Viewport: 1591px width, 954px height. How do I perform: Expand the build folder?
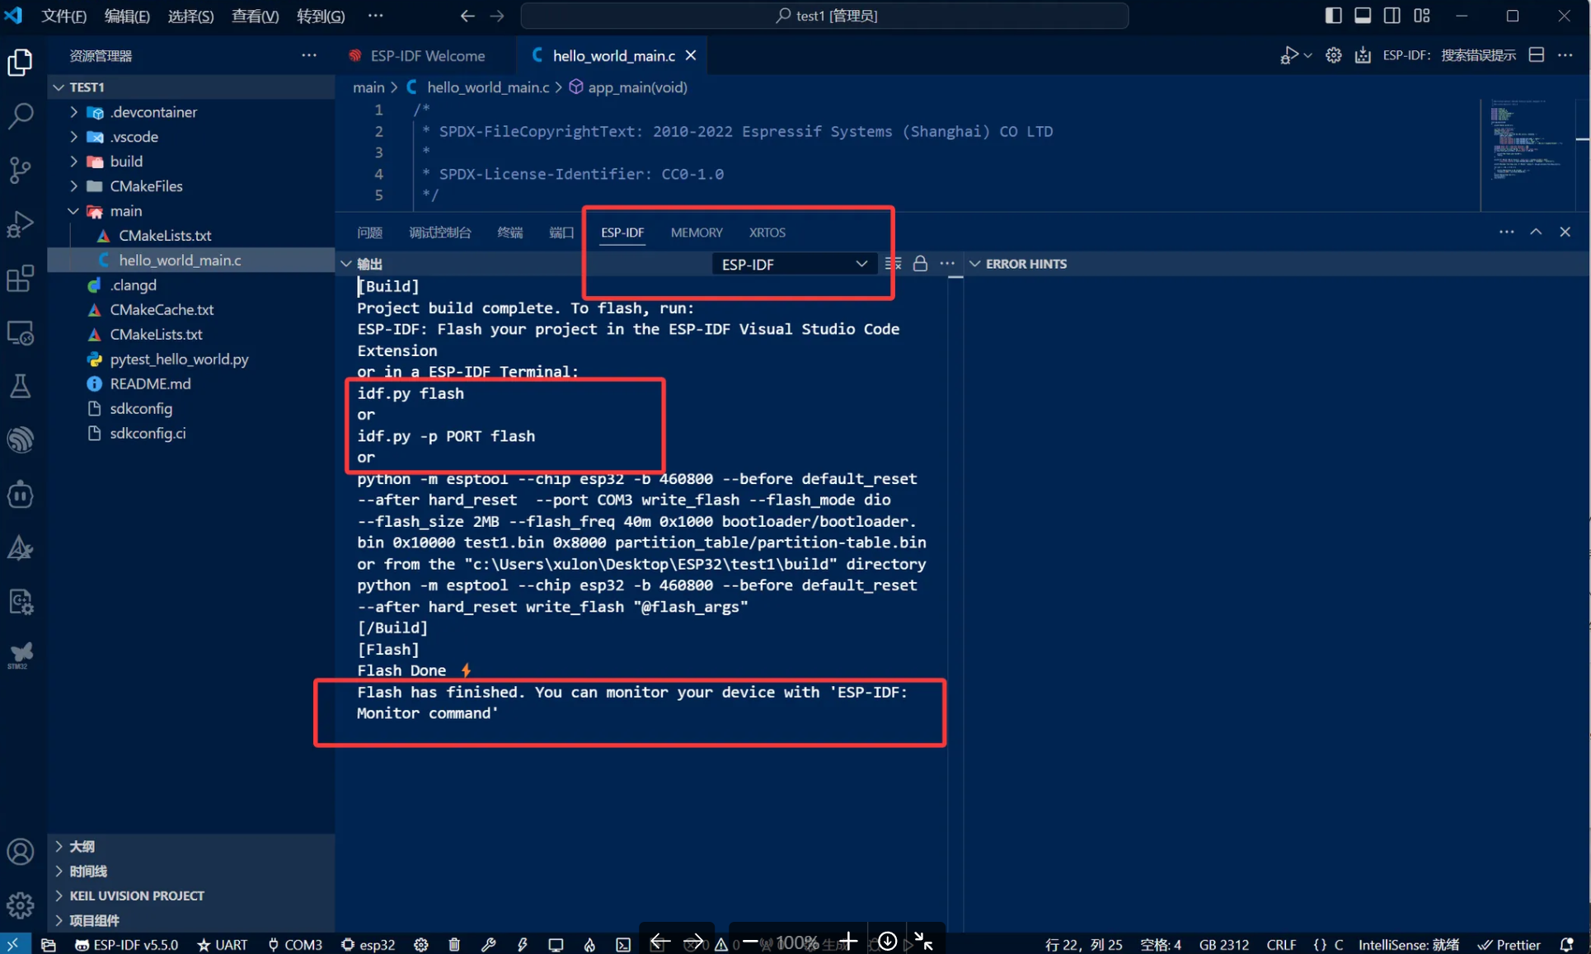(x=73, y=162)
